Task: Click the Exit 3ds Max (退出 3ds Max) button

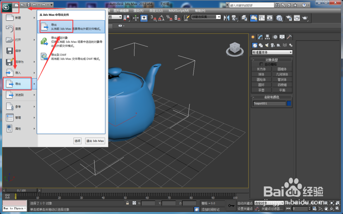Action: (x=95, y=141)
